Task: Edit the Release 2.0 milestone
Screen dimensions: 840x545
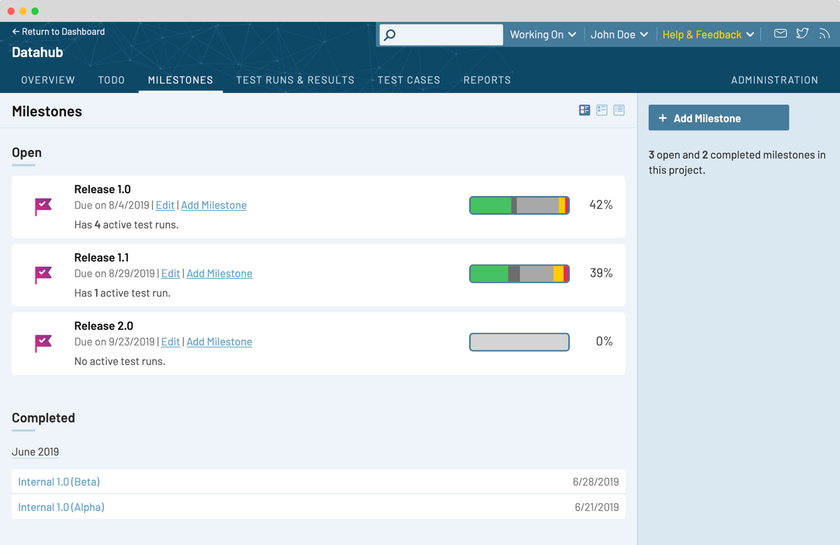Action: pyautogui.click(x=170, y=342)
